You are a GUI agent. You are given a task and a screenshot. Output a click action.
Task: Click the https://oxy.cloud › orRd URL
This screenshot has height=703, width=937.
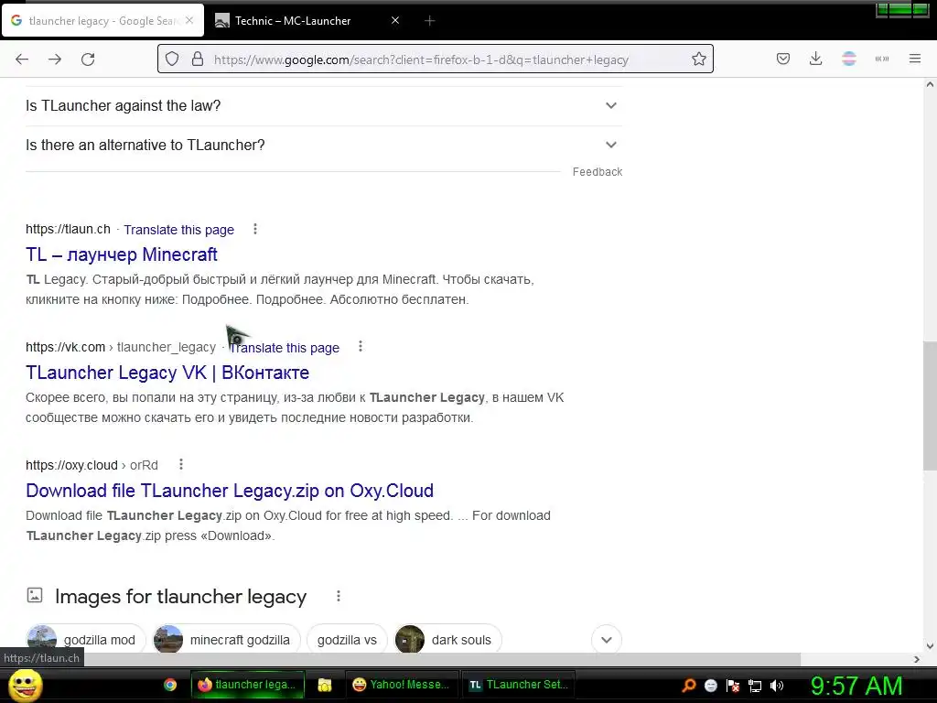(x=92, y=465)
